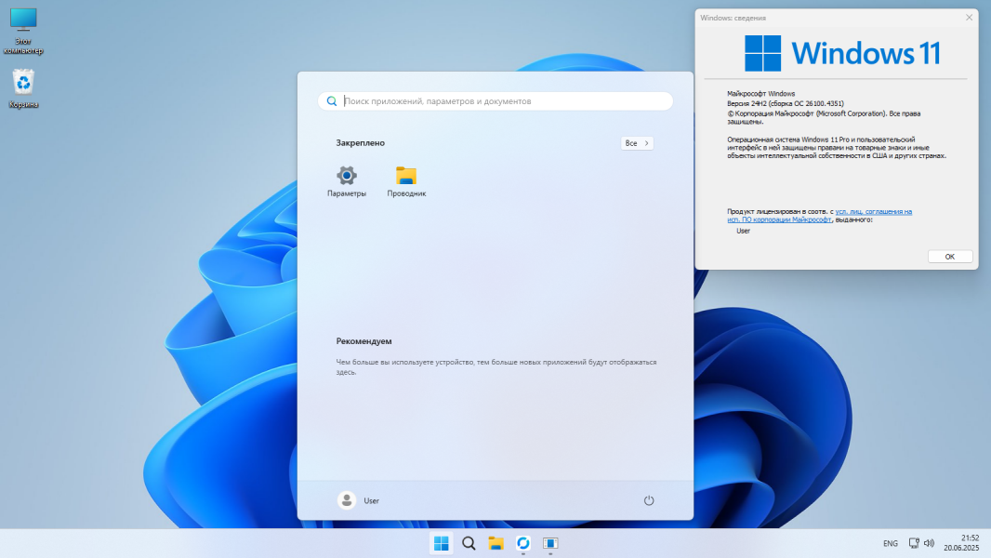Open the Проводник pinned app
991x558 pixels.
tap(406, 181)
